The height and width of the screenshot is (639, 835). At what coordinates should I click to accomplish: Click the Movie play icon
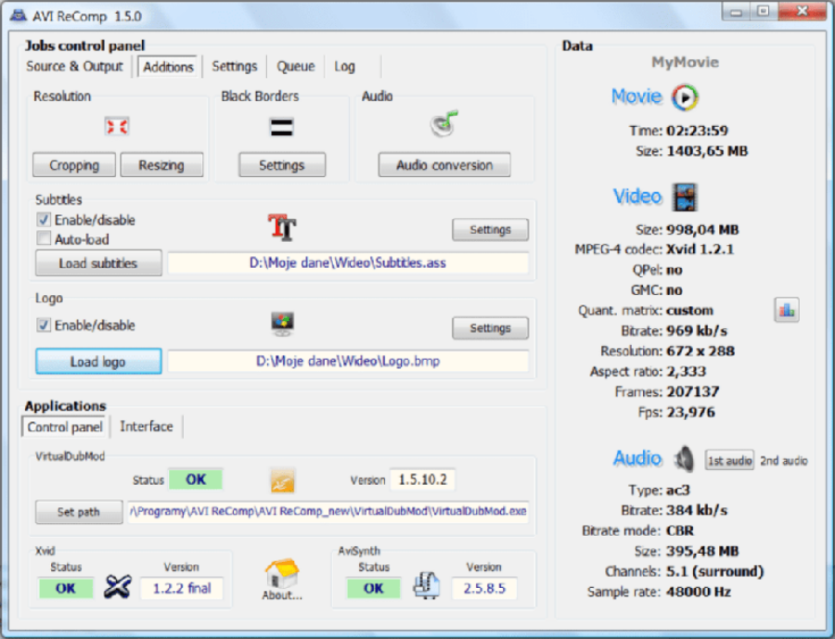pos(685,96)
